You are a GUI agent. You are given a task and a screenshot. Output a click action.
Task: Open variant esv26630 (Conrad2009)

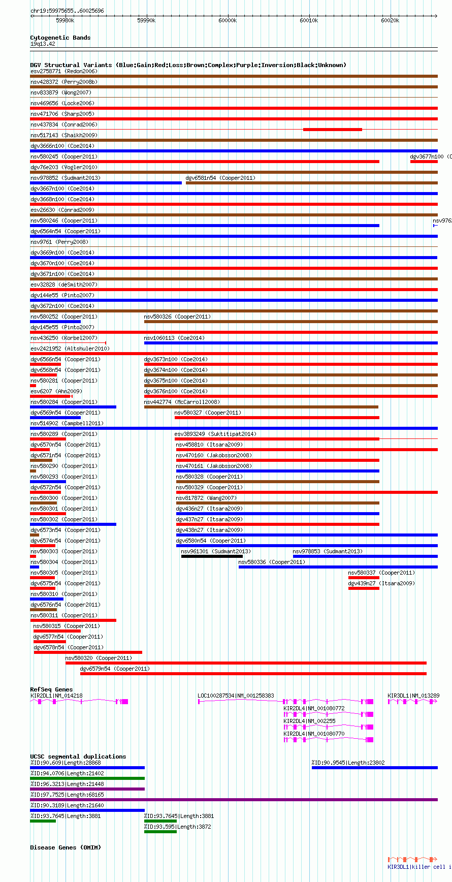pos(234,215)
